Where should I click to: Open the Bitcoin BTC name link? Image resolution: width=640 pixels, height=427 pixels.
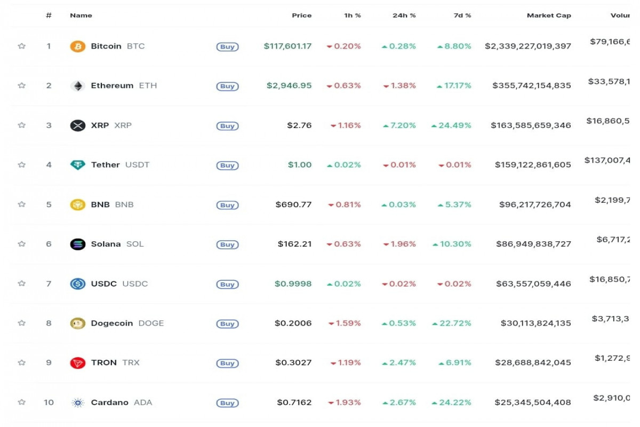tap(118, 46)
